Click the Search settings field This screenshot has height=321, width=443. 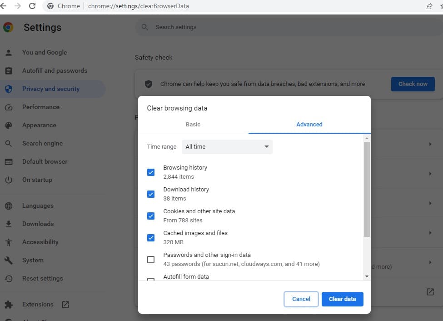coord(273,27)
